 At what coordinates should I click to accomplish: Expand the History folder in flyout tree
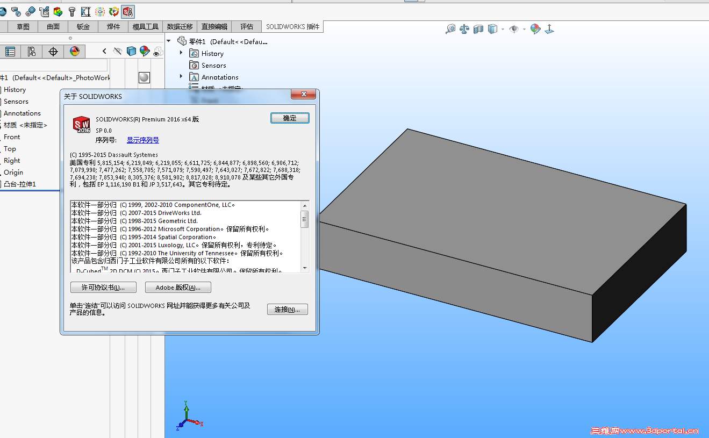[181, 53]
